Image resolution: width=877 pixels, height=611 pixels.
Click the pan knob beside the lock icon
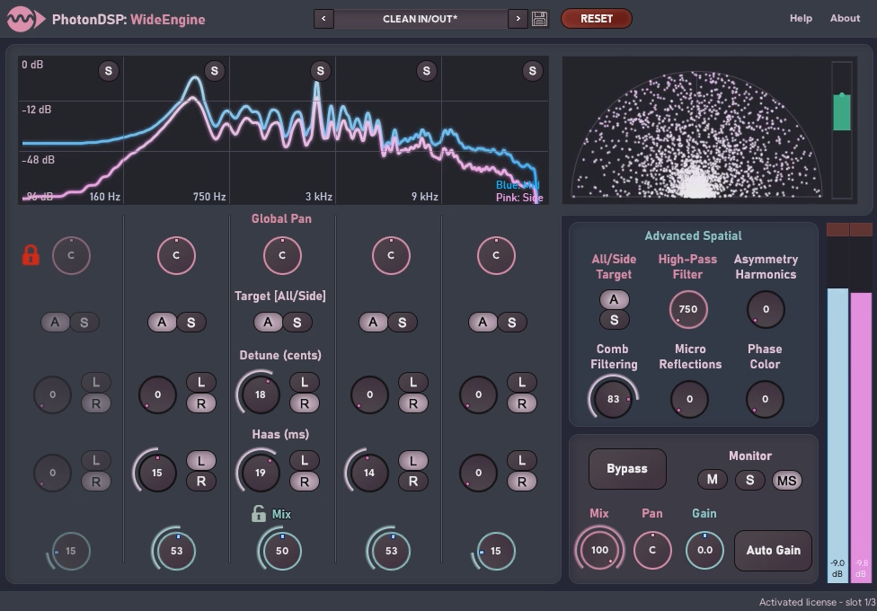(71, 256)
